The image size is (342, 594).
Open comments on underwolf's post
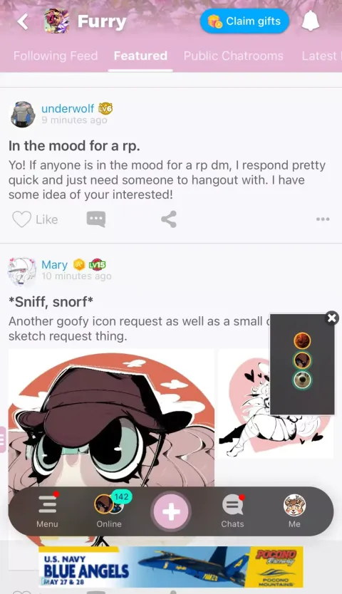click(96, 219)
